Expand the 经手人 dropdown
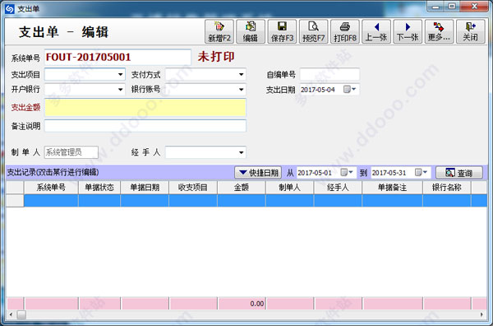493x326 pixels. pyautogui.click(x=241, y=152)
